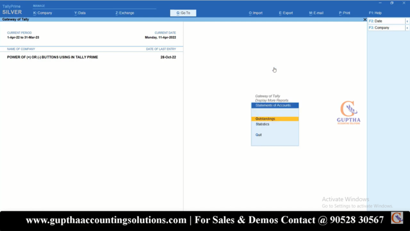Click the Statements of Accounts header
This screenshot has width=410, height=231.
(x=275, y=105)
